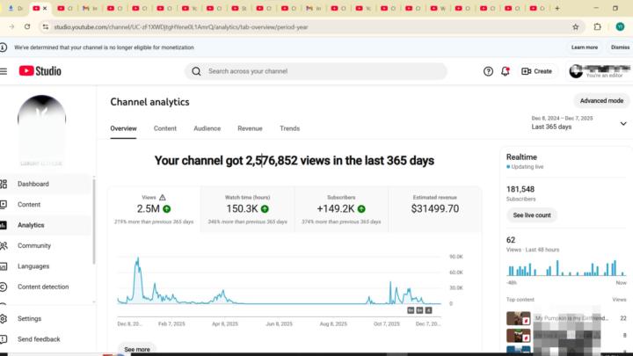Image resolution: width=633 pixels, height=356 pixels.
Task: Click the Advanced mode button
Action: [601, 101]
